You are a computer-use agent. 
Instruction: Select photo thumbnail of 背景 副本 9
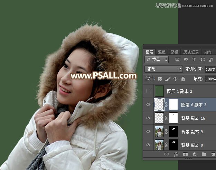[159, 131]
